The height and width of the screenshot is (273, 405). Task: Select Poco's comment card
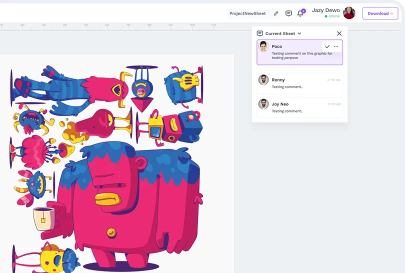click(299, 52)
